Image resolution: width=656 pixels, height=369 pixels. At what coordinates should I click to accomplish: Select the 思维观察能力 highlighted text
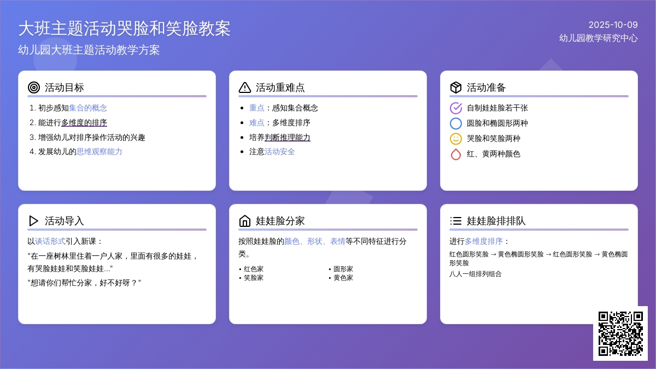(x=99, y=152)
